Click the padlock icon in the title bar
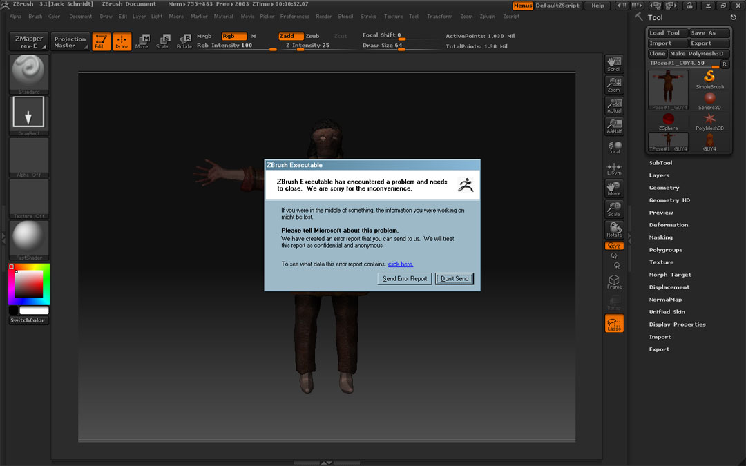 689,6
